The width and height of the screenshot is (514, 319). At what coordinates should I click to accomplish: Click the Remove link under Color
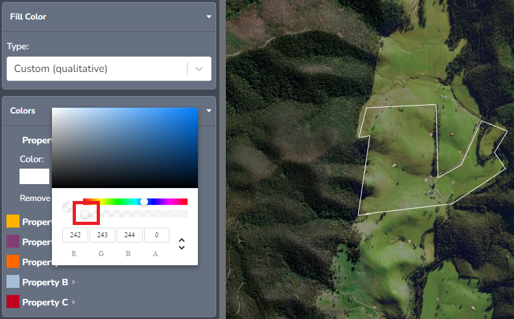click(x=34, y=198)
